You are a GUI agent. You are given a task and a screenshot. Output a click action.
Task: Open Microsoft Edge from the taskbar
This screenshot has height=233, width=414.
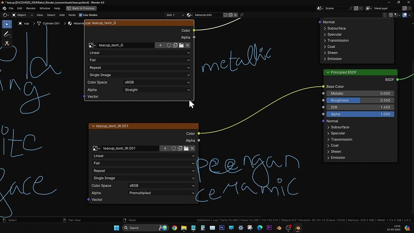tap(260, 228)
